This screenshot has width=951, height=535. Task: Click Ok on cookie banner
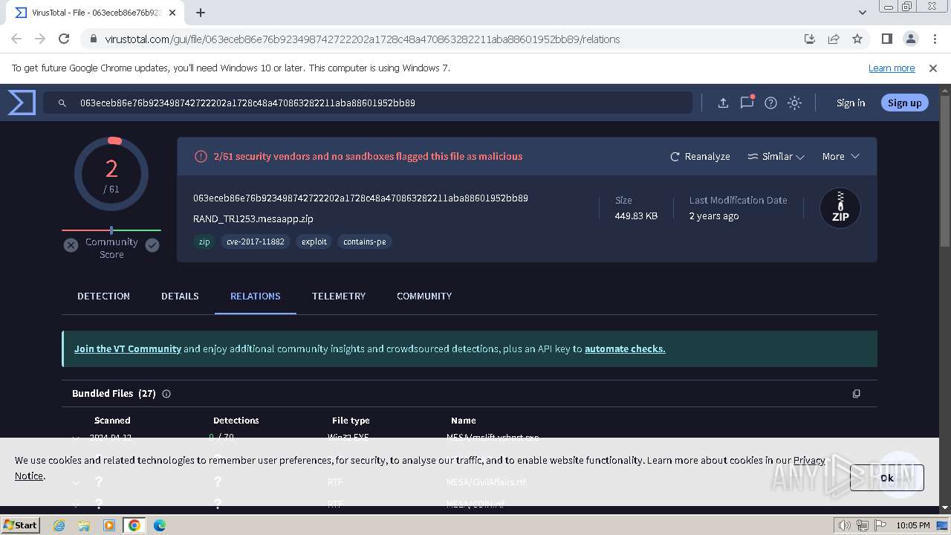(x=887, y=478)
